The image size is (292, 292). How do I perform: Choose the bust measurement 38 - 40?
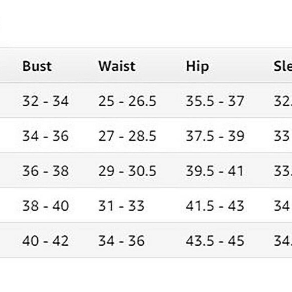[x=45, y=206]
